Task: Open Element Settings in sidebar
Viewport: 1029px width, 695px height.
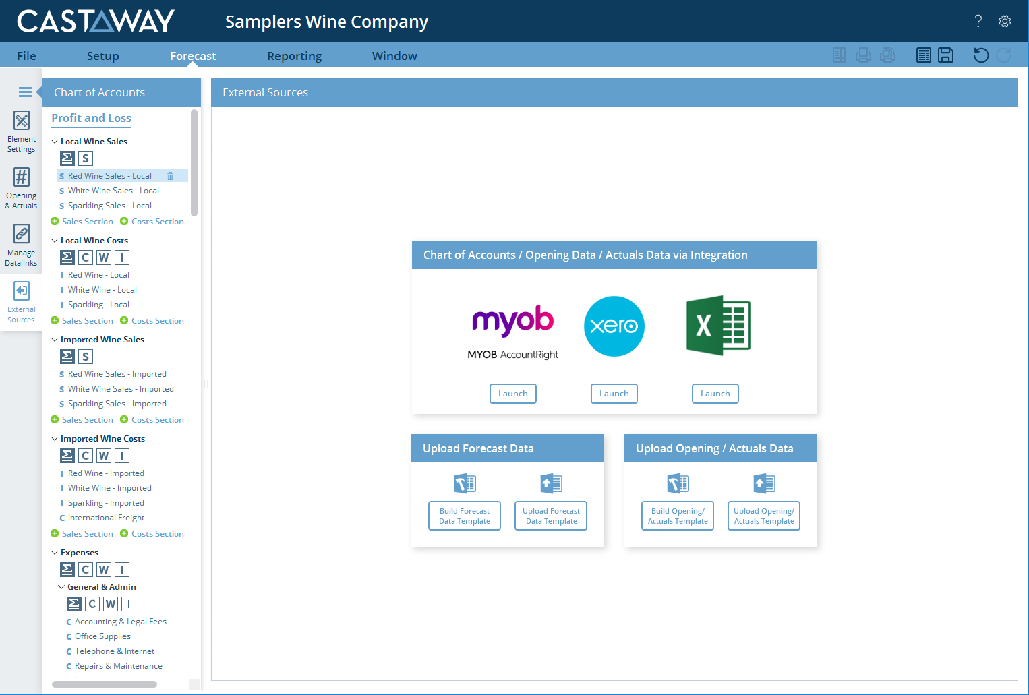Action: 22,132
